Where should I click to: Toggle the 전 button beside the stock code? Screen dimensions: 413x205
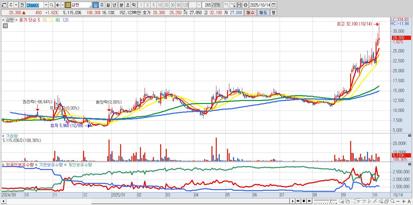(22, 5)
